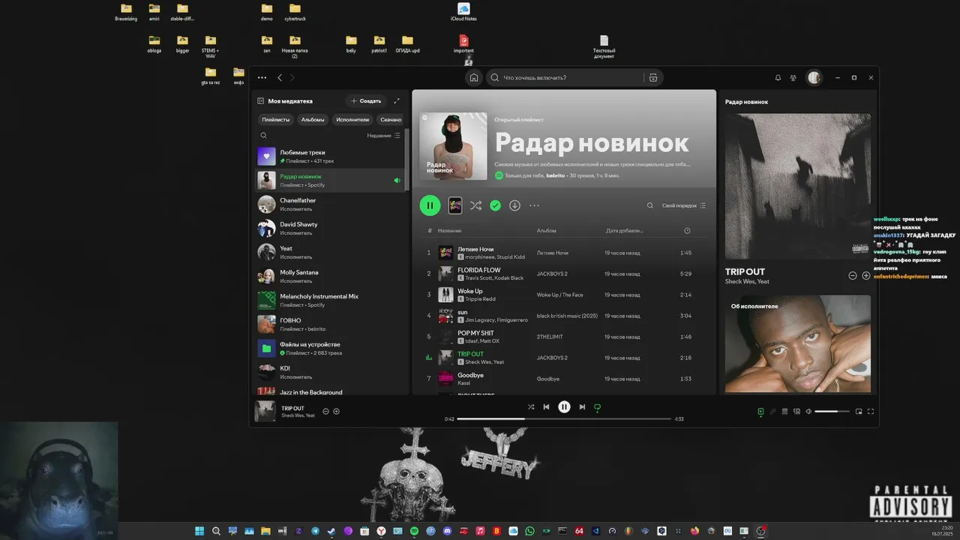Open iCloud Notes desktop shortcut
This screenshot has width=960, height=540.
[463, 12]
